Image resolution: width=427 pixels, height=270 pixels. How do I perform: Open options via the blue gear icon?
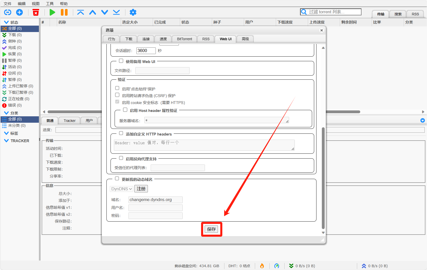pos(133,12)
